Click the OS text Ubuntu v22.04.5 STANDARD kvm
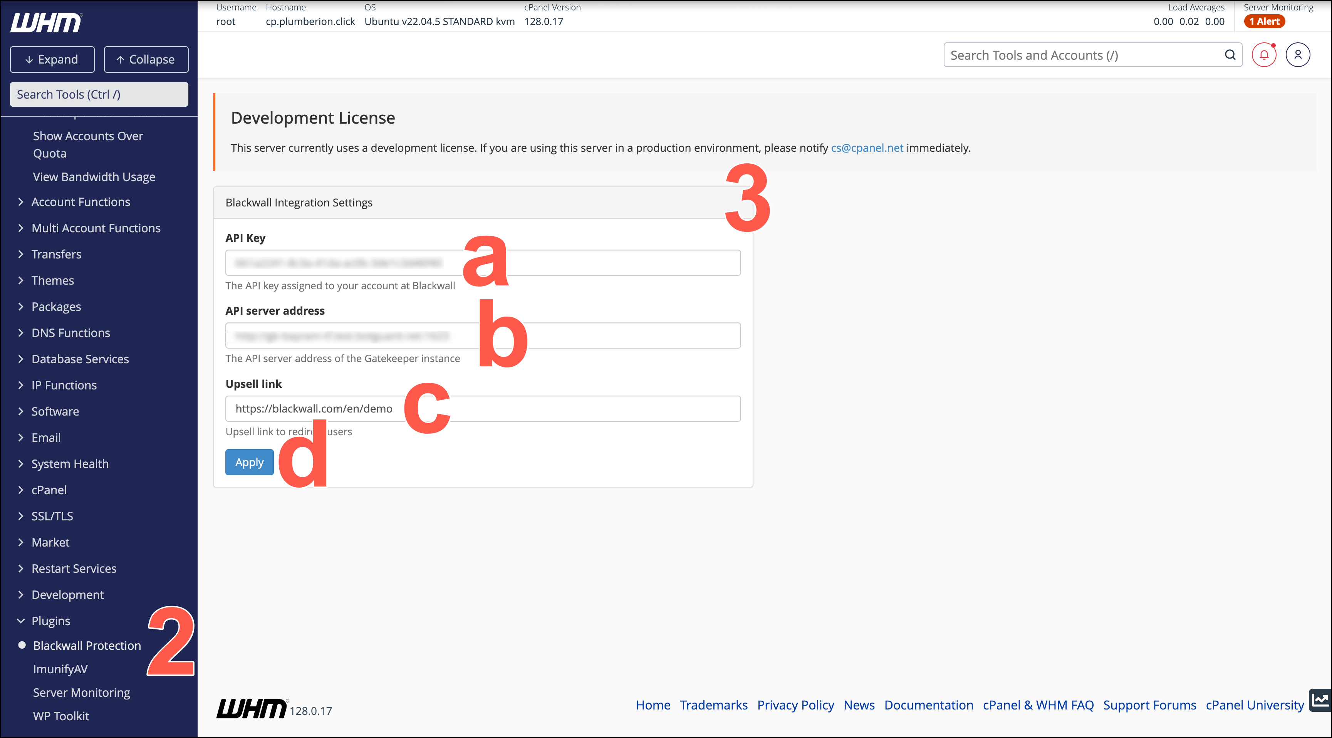This screenshot has height=738, width=1332. click(x=440, y=21)
